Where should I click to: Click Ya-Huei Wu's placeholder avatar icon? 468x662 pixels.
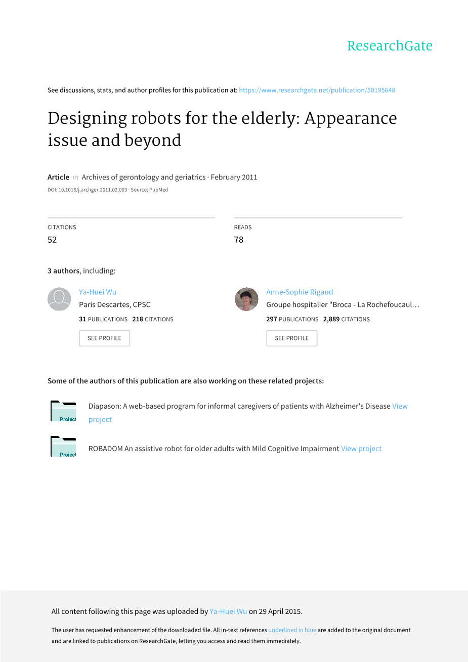(59, 299)
